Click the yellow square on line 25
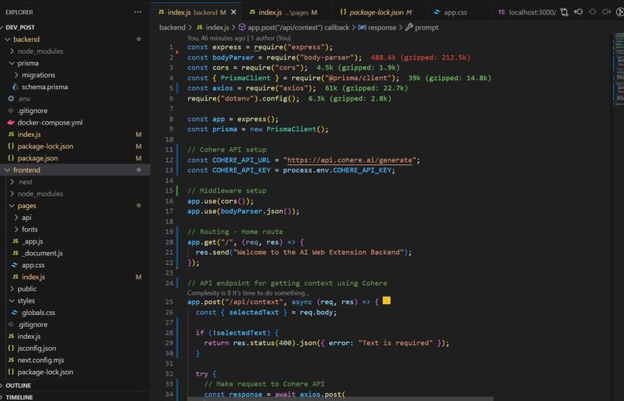Screen dimensions: 624x401 [386, 300]
